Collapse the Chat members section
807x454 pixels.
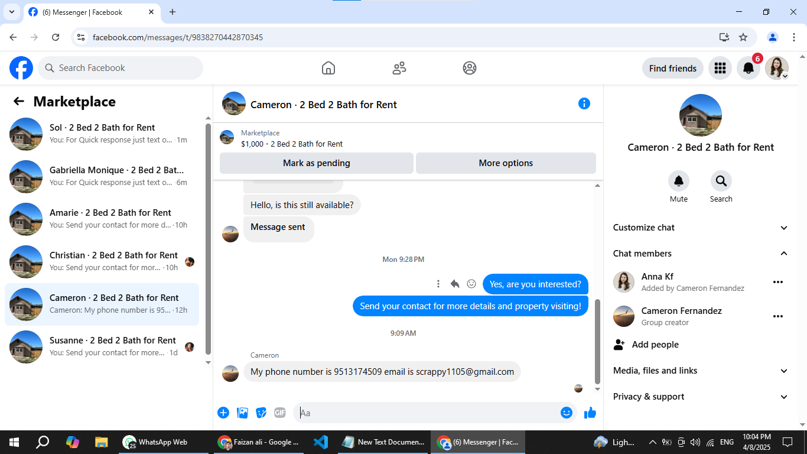pyautogui.click(x=701, y=254)
